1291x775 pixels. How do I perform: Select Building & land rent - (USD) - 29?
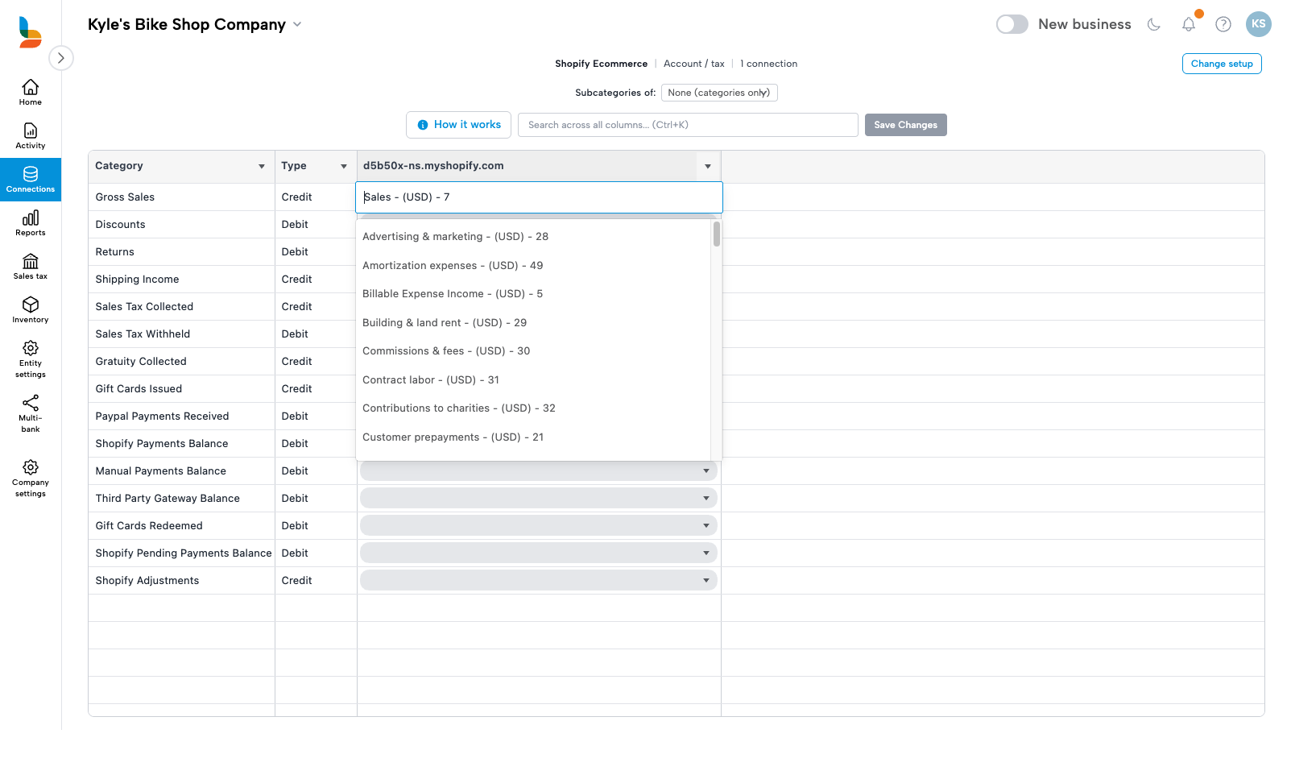533,323
